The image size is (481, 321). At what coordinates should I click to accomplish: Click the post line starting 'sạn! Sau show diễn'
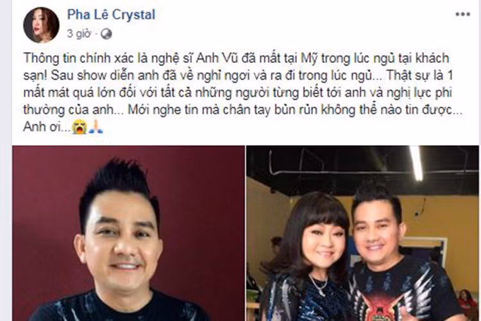point(238,76)
